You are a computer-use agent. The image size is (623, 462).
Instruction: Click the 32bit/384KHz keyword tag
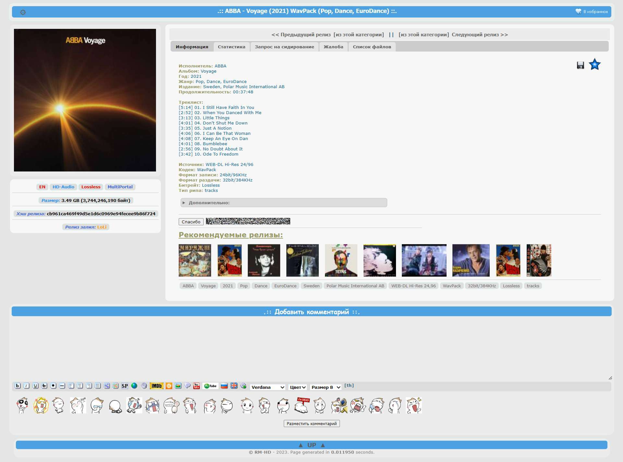(482, 286)
